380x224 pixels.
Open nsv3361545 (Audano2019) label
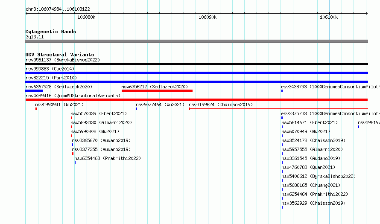311,158
